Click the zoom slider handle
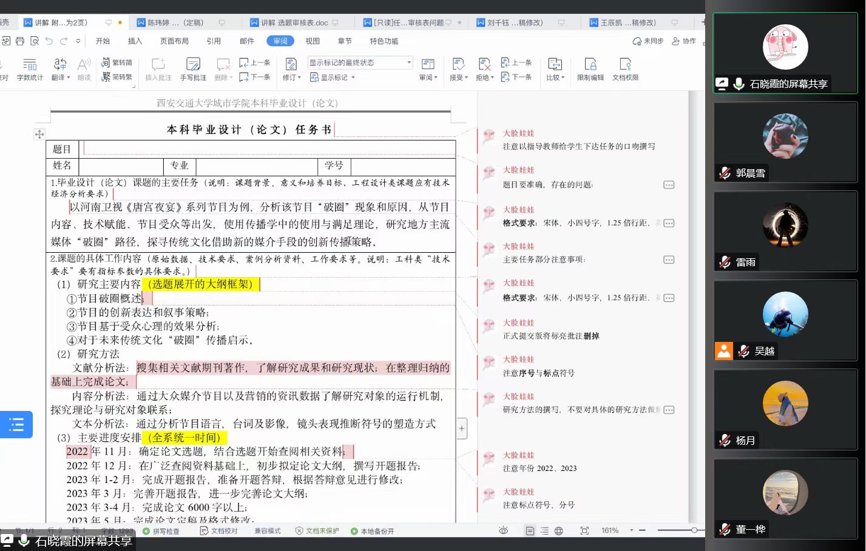Screen dimensions: 866x551 694,530
